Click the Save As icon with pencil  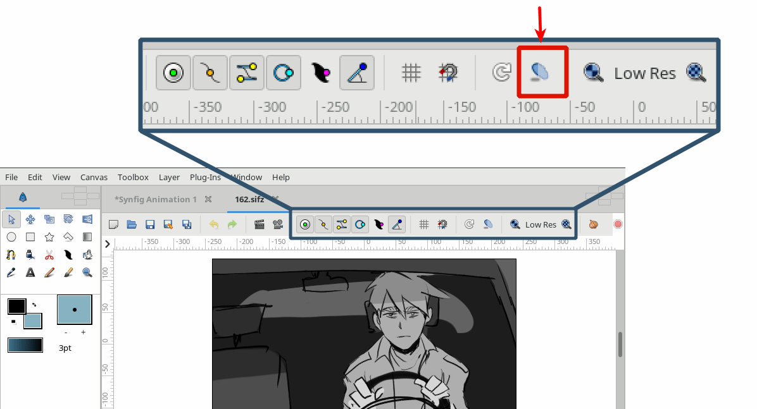168,224
